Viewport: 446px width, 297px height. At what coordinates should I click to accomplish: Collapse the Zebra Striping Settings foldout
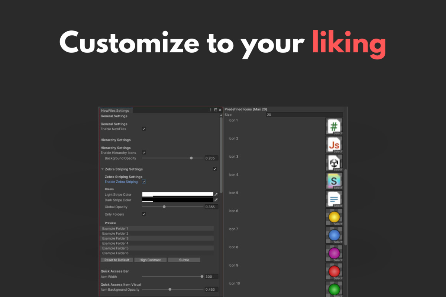tap(102, 169)
